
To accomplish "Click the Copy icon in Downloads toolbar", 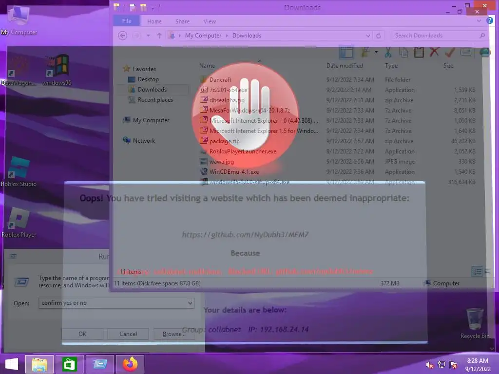I will click(x=404, y=52).
